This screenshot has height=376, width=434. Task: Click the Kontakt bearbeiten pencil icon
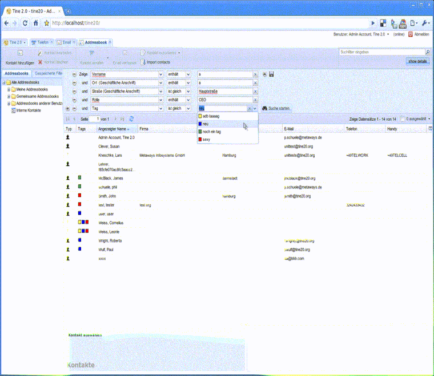[x=40, y=53]
